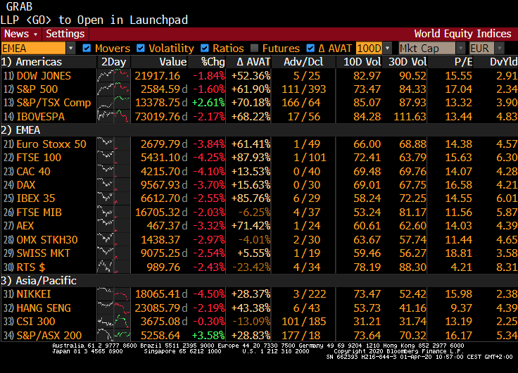
Task: Open the S&P/ASX 200 sparkline chart
Action: coord(113,335)
